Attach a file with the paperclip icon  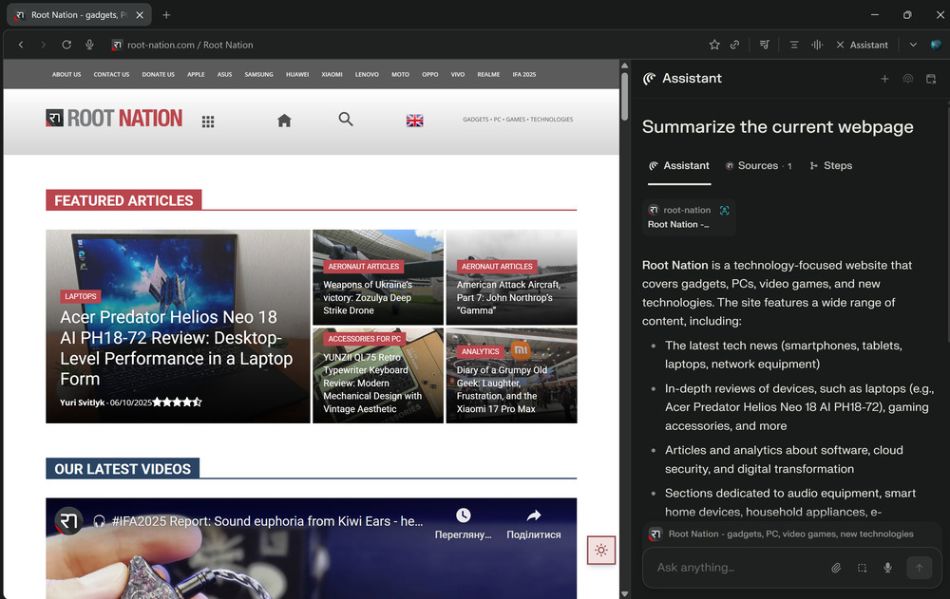tap(836, 568)
